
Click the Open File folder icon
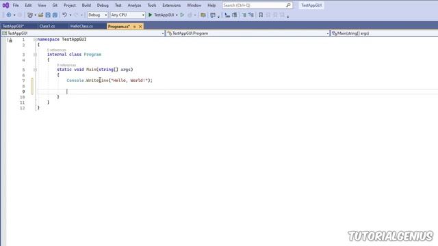point(41,15)
